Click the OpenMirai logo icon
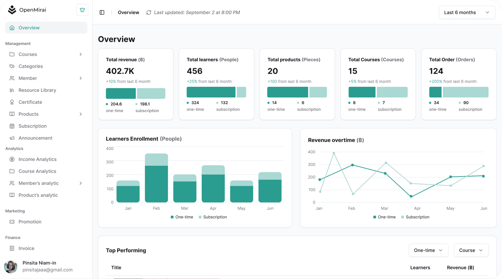 pyautogui.click(x=12, y=10)
